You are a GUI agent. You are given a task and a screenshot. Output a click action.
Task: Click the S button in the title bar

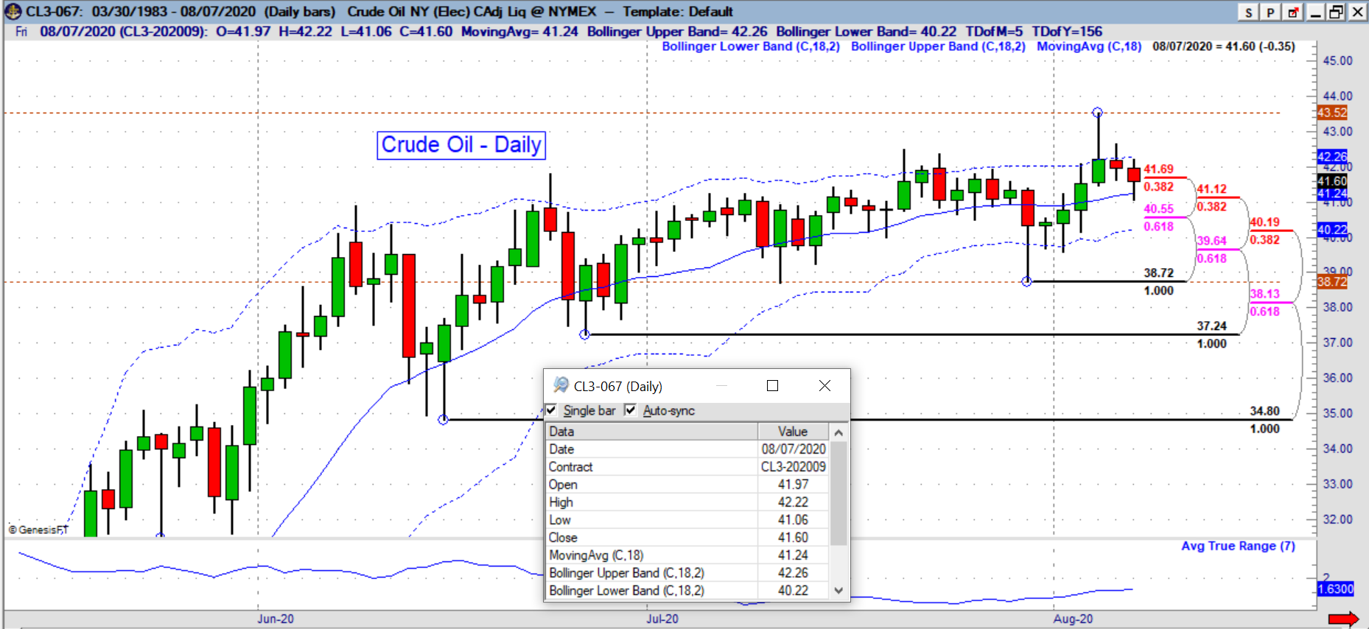[x=1248, y=12]
